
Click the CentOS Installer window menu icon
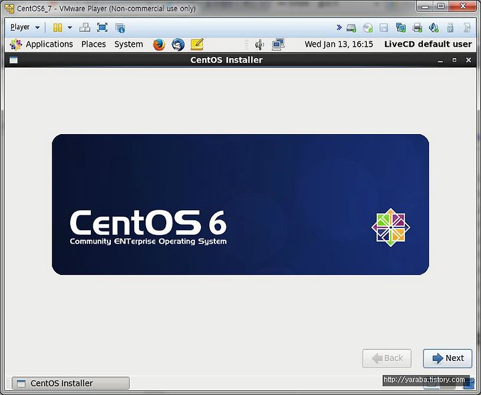point(13,60)
